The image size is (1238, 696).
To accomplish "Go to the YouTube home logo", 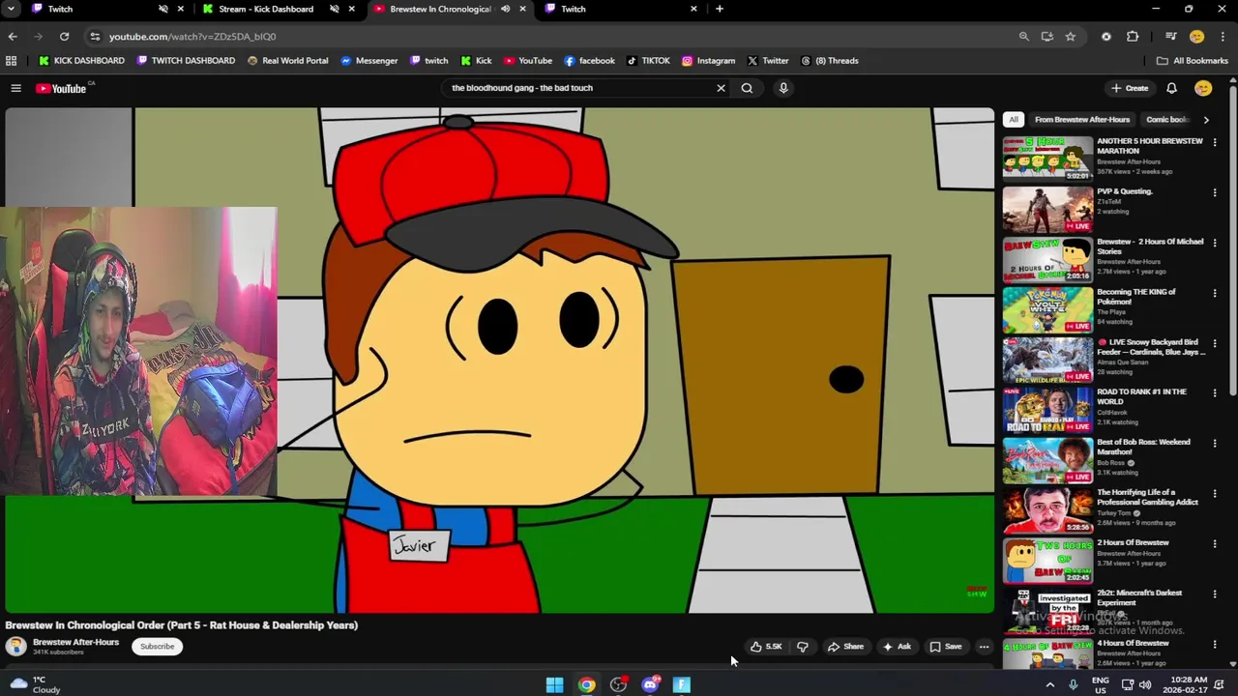I will pyautogui.click(x=61, y=88).
